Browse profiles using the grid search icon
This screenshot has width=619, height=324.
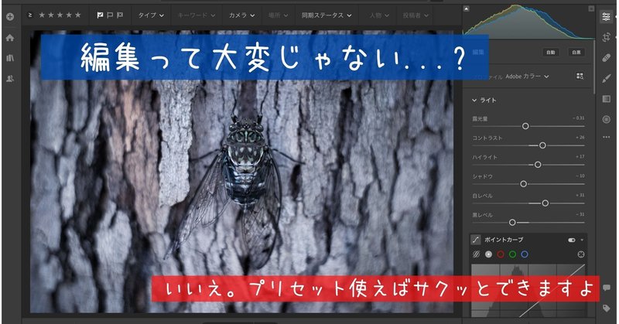click(580, 76)
